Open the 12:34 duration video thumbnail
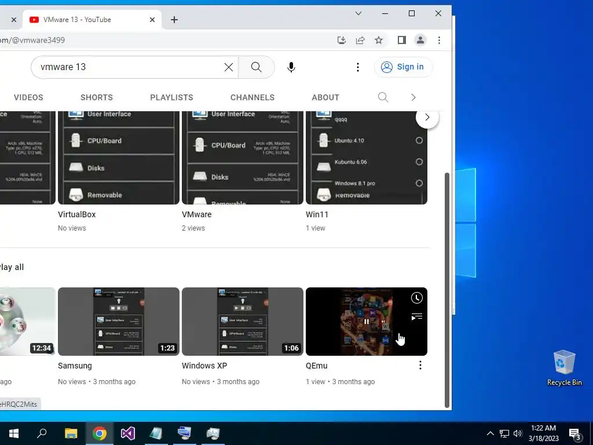 pos(28,321)
